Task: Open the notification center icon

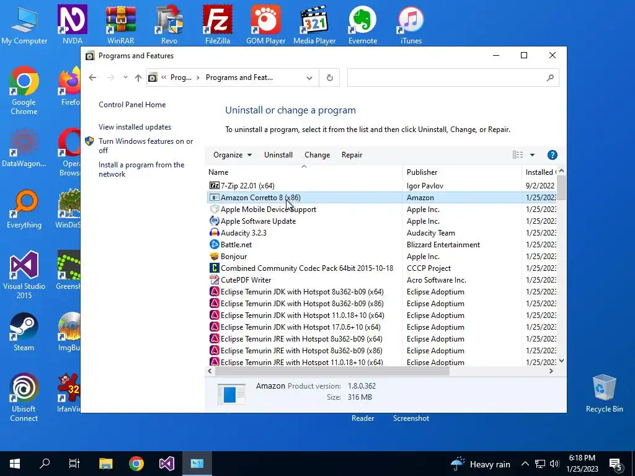Action: [615, 464]
